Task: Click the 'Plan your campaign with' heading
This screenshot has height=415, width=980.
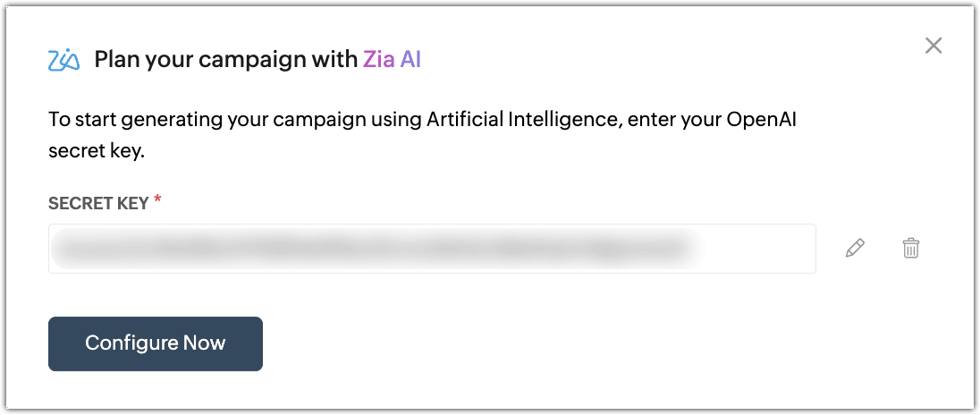Action: 225,60
